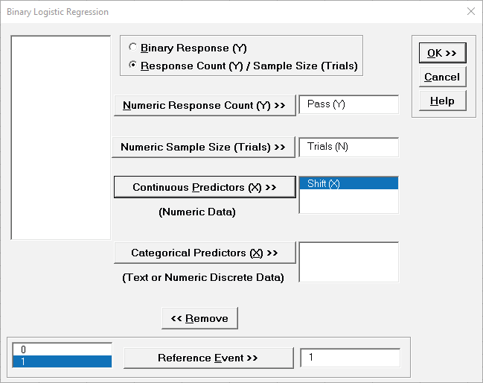Select Shift (X) in continuous predictors list
The image size is (483, 383).
pyautogui.click(x=349, y=183)
